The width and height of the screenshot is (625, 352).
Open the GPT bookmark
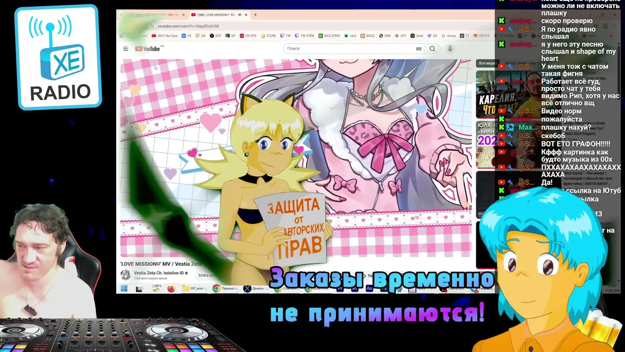tap(400, 36)
